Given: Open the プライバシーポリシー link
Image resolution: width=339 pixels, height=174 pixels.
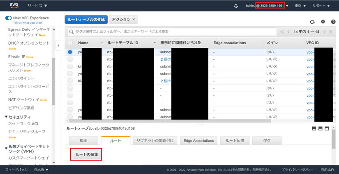Looking at the screenshot, I should [x=297, y=169].
